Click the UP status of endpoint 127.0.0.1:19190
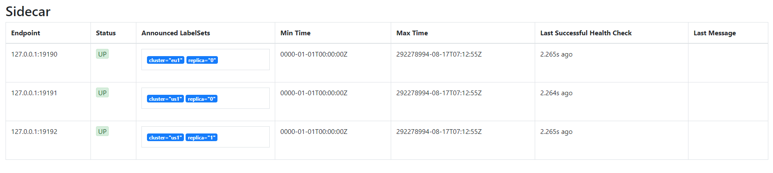Image resolution: width=773 pixels, height=173 pixels. 102,54
